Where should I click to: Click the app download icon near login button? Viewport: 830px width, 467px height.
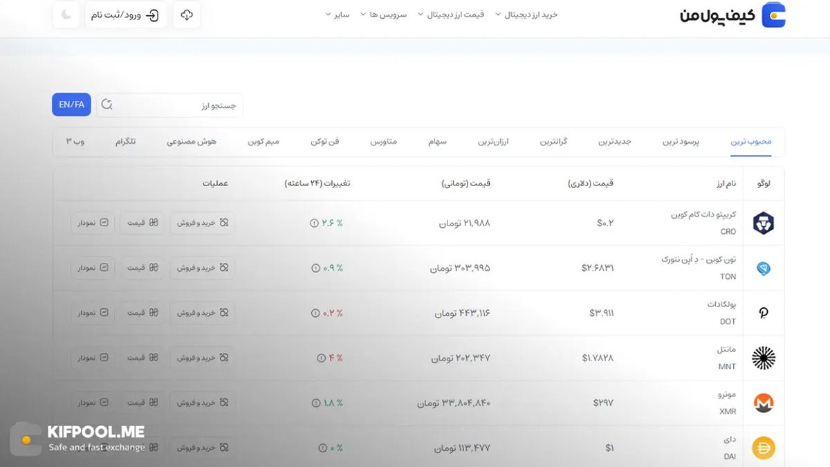coord(185,15)
